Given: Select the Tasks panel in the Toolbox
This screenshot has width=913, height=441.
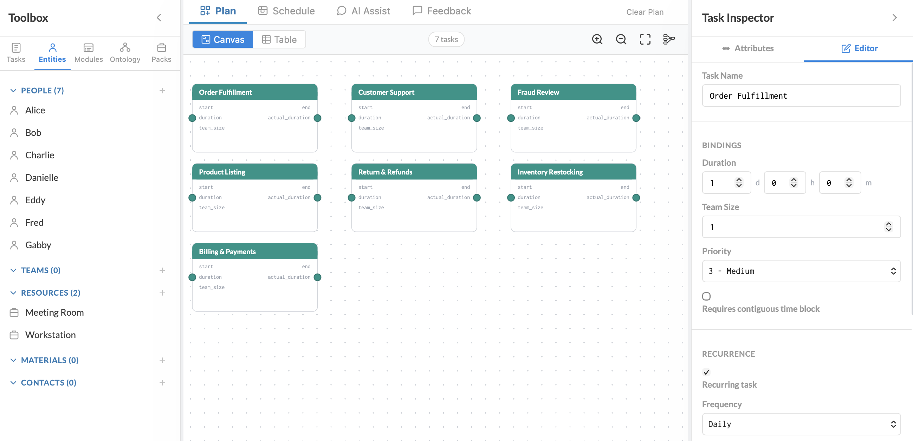Looking at the screenshot, I should pos(16,52).
